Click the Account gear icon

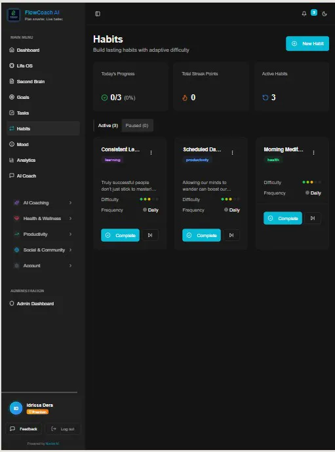(17, 265)
